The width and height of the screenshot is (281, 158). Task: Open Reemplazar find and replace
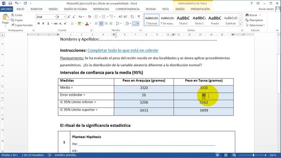coord(255,20)
